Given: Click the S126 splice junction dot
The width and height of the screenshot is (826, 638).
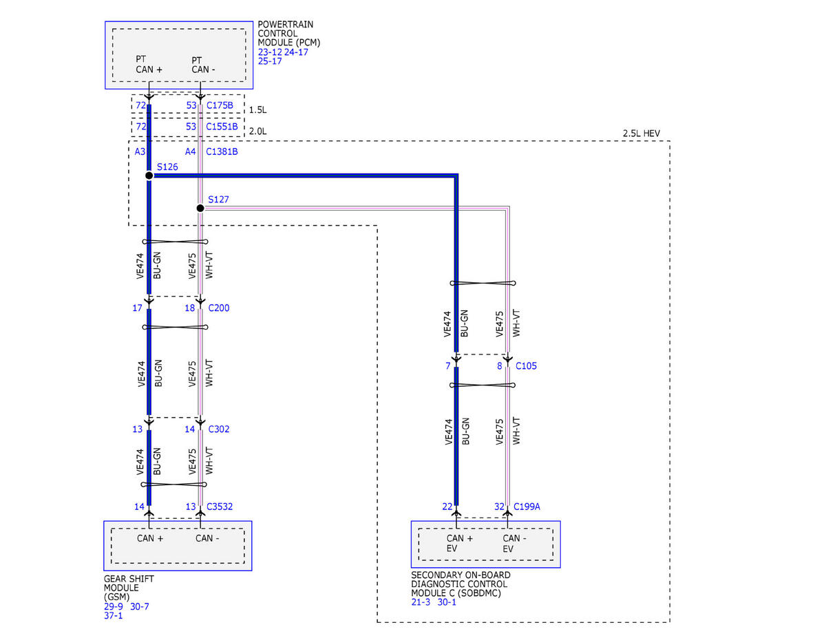Looking at the screenshot, I should point(149,176).
